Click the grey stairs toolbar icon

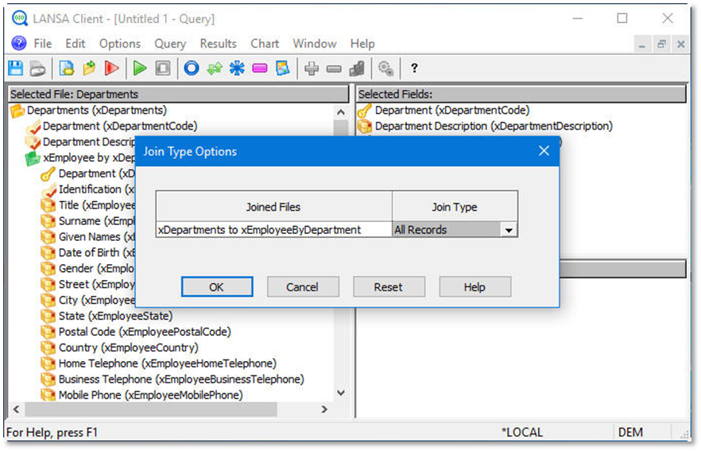pyautogui.click(x=357, y=68)
